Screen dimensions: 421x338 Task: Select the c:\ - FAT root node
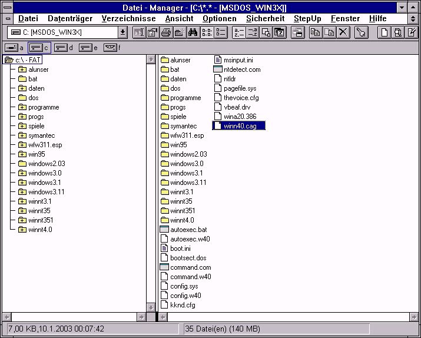pos(28,60)
